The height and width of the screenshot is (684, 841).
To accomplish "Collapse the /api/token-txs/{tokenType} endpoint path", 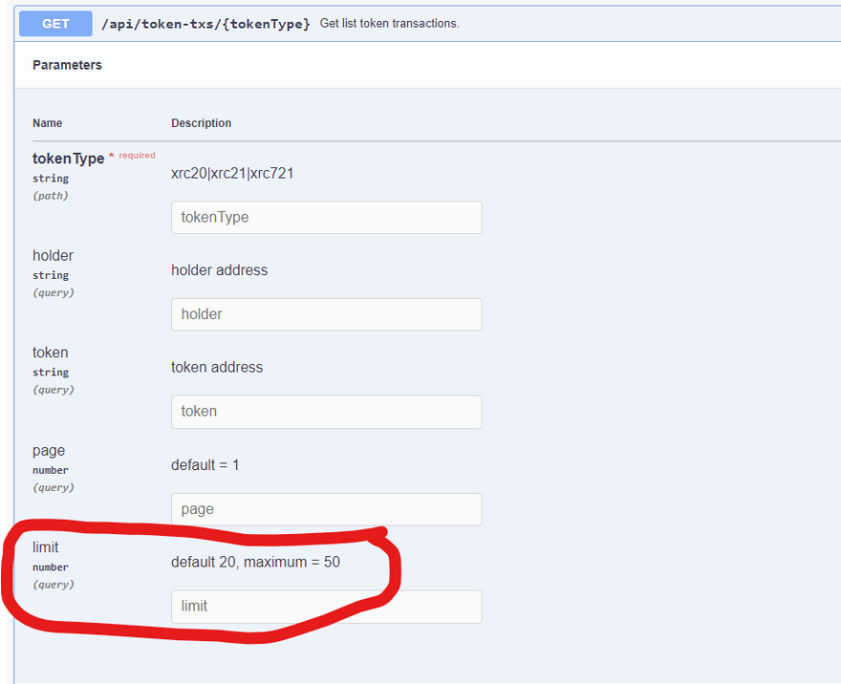I will pyautogui.click(x=205, y=24).
